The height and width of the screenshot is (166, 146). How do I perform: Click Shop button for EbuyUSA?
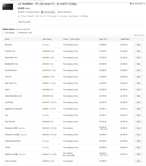tap(138, 45)
